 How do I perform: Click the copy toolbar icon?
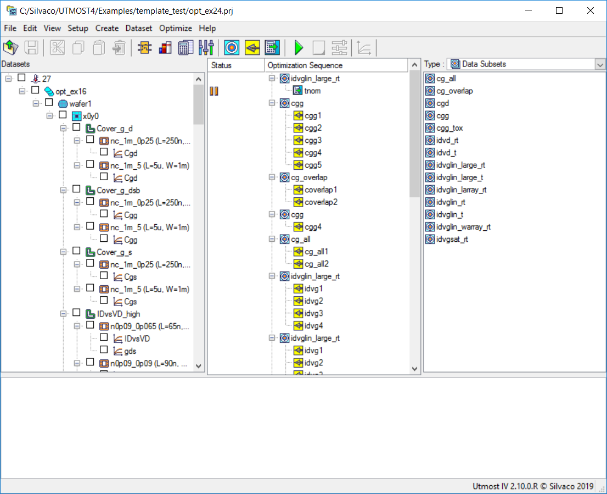coord(78,48)
